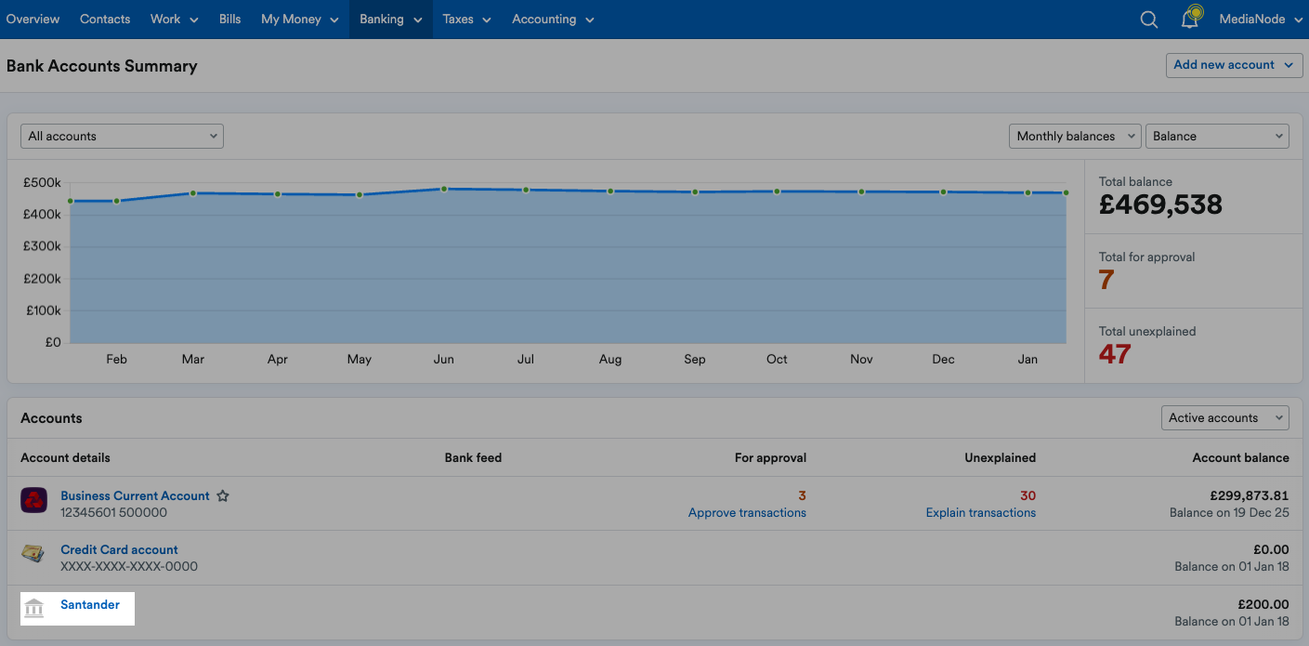Open the Santander account link
Image resolution: width=1309 pixels, height=646 pixels.
pyautogui.click(x=90, y=605)
